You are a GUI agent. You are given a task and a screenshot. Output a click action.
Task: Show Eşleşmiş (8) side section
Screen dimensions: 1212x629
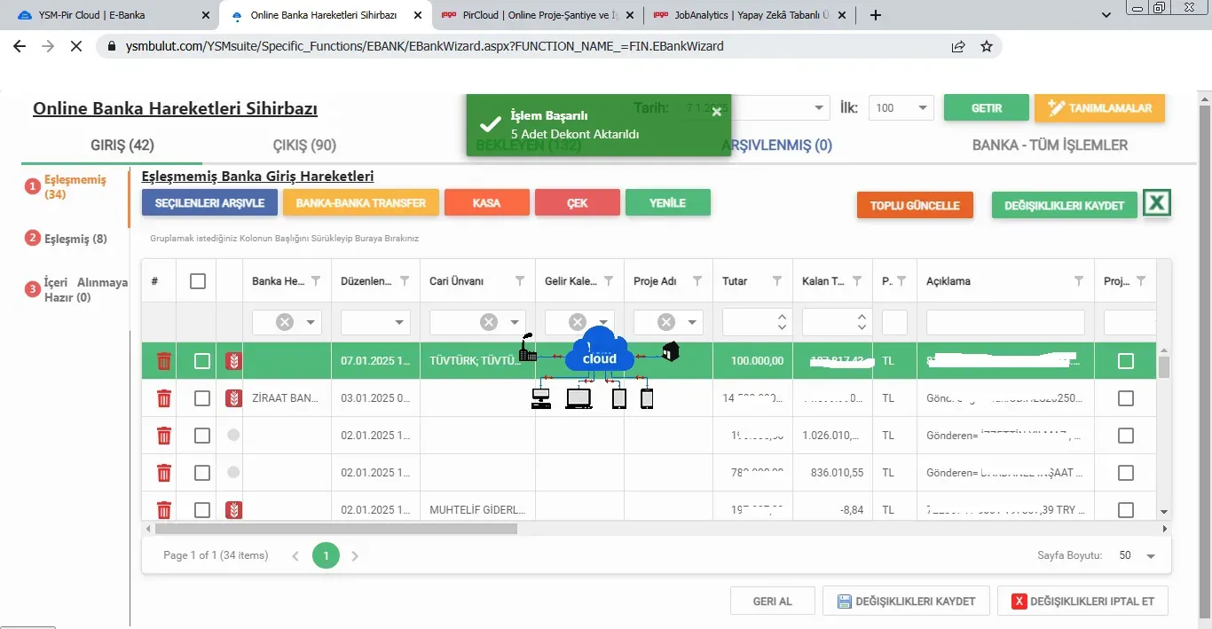click(x=75, y=239)
